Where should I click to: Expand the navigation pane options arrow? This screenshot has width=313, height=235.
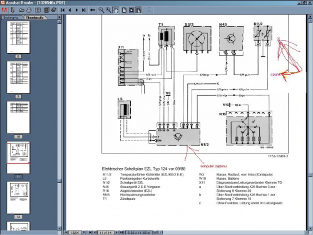click(59, 18)
